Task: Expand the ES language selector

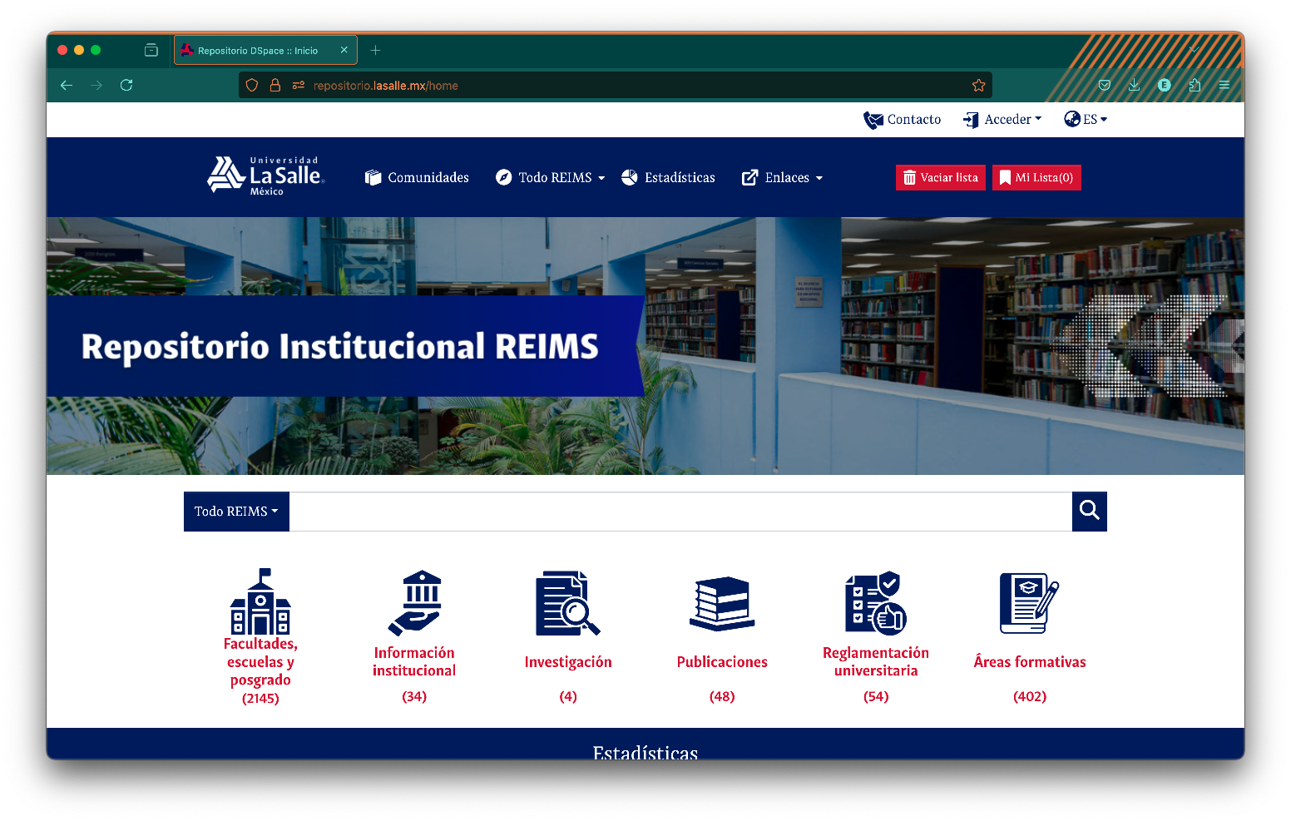Action: click(1086, 120)
